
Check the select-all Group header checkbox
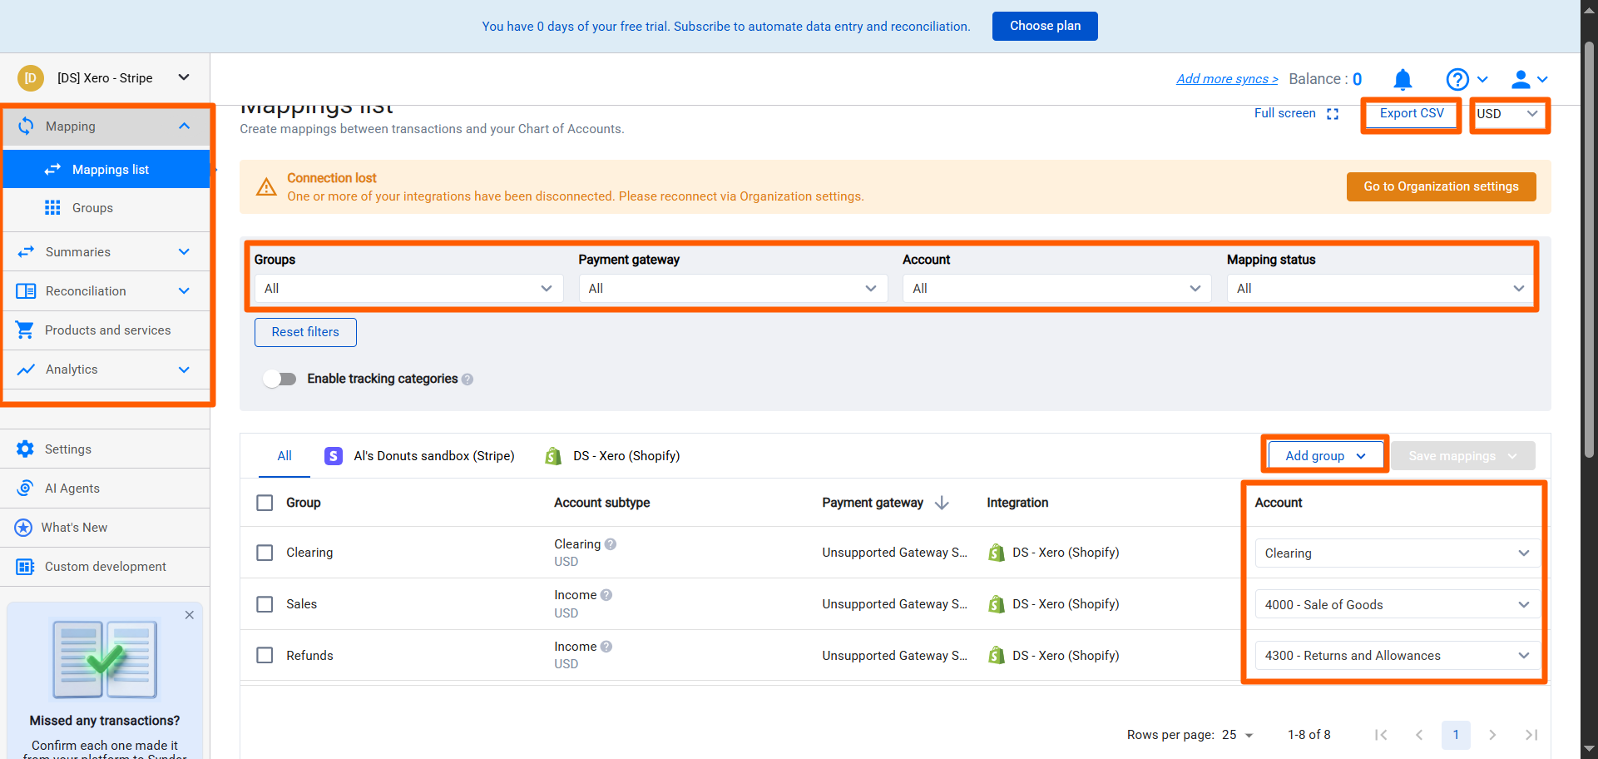265,503
